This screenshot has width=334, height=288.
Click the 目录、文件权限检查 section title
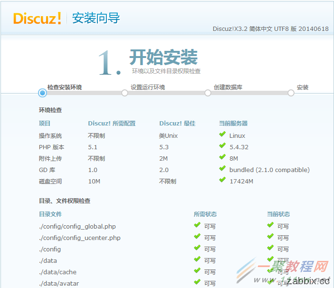click(x=65, y=201)
